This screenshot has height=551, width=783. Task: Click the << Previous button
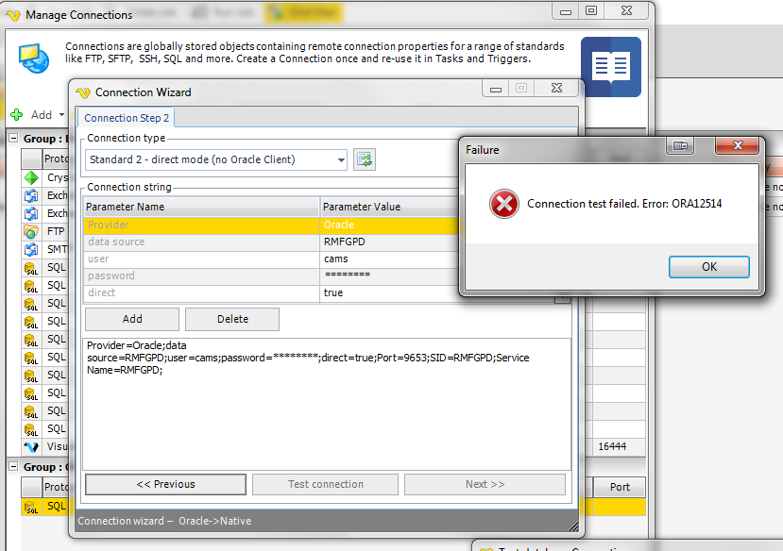pyautogui.click(x=165, y=484)
